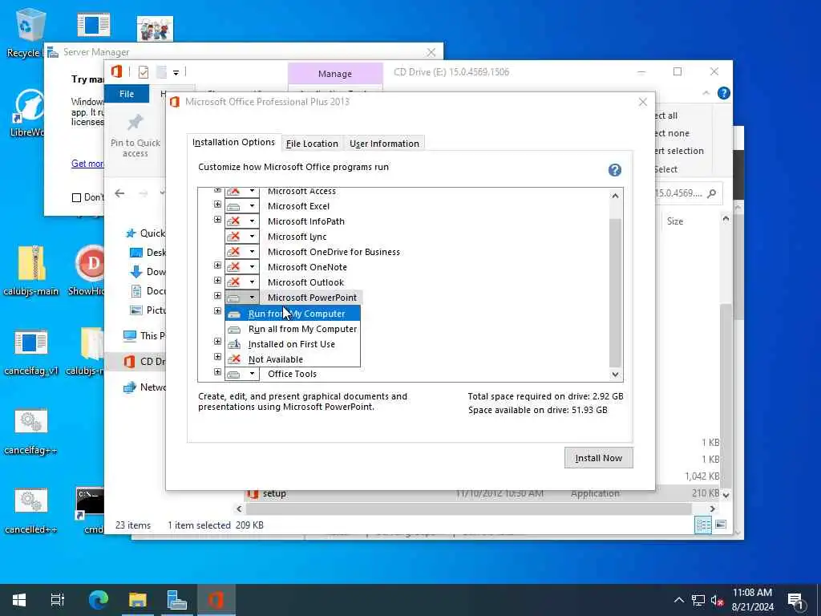Select CD Drive in Explorer navigation pane
The width and height of the screenshot is (821, 616).
(x=144, y=362)
